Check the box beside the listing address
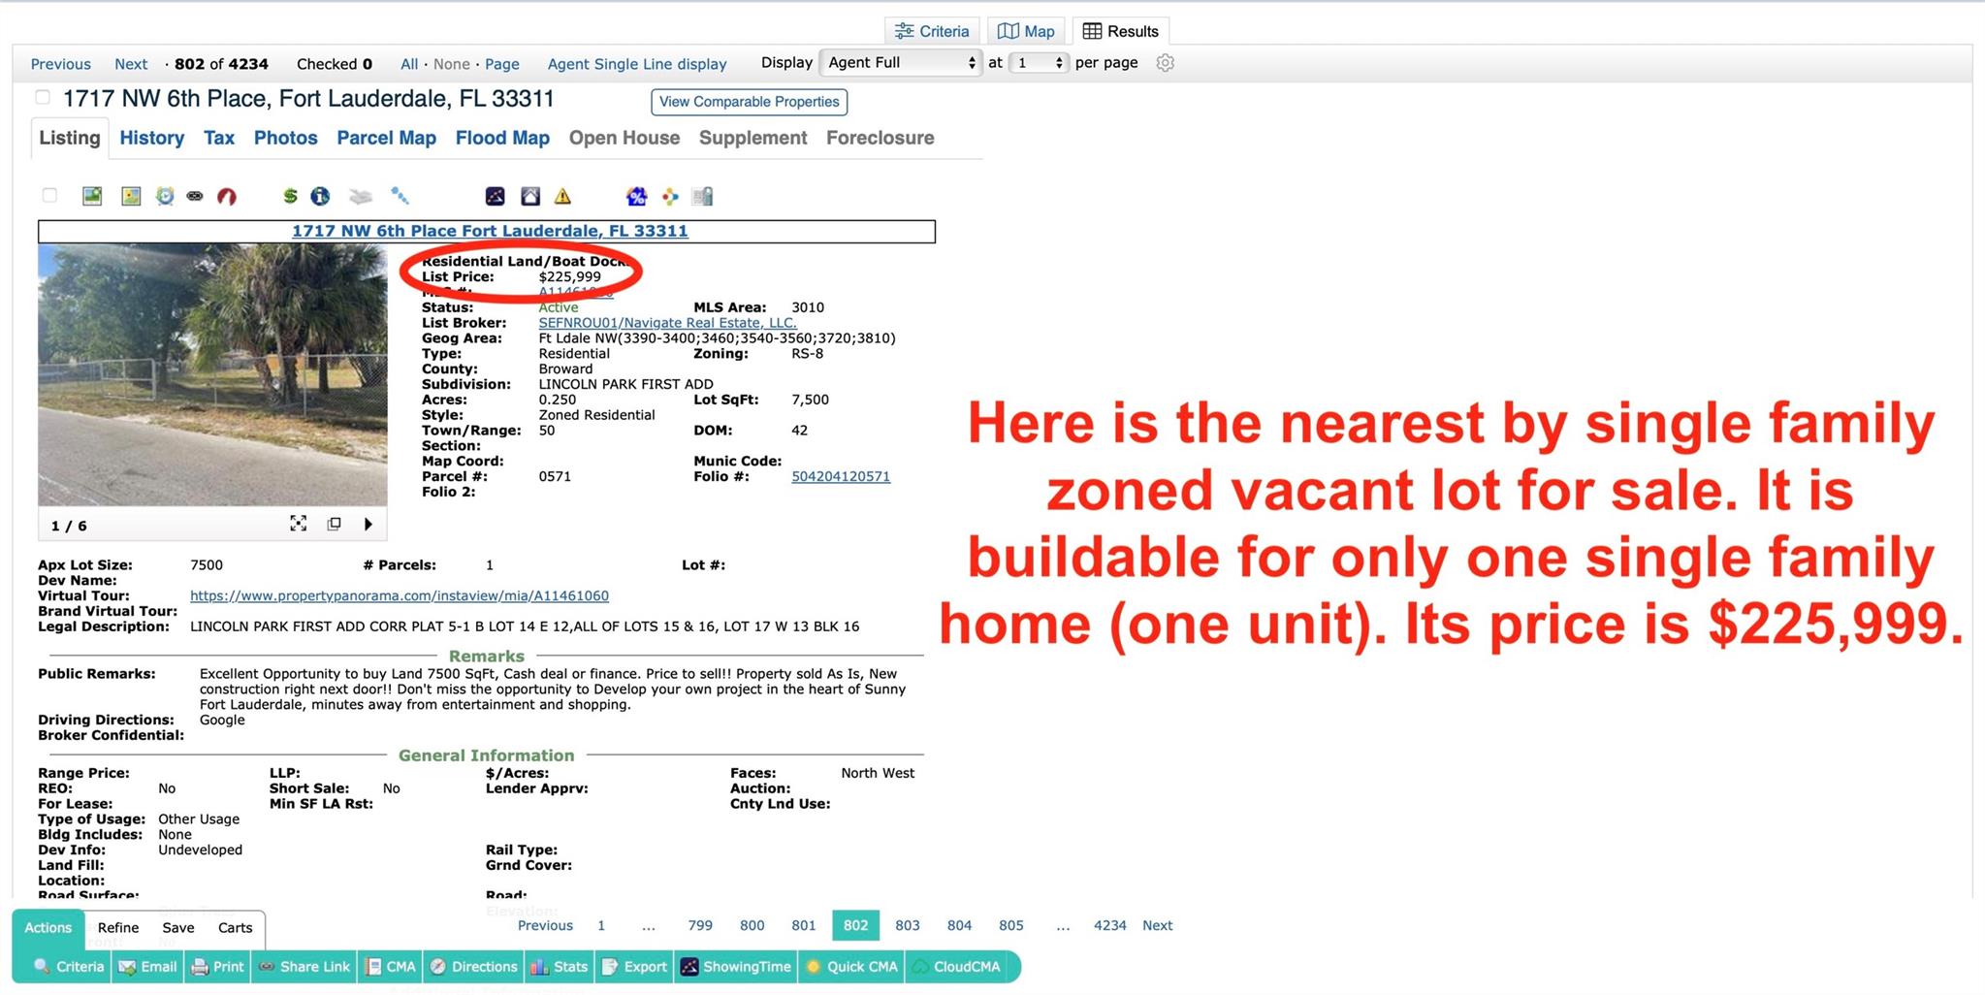The height and width of the screenshot is (995, 1985). point(43,97)
